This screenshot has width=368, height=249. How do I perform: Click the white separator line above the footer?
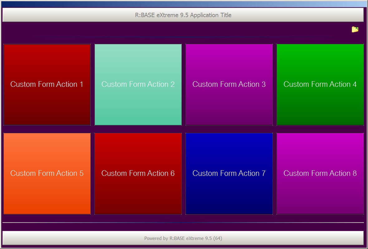click(183, 223)
